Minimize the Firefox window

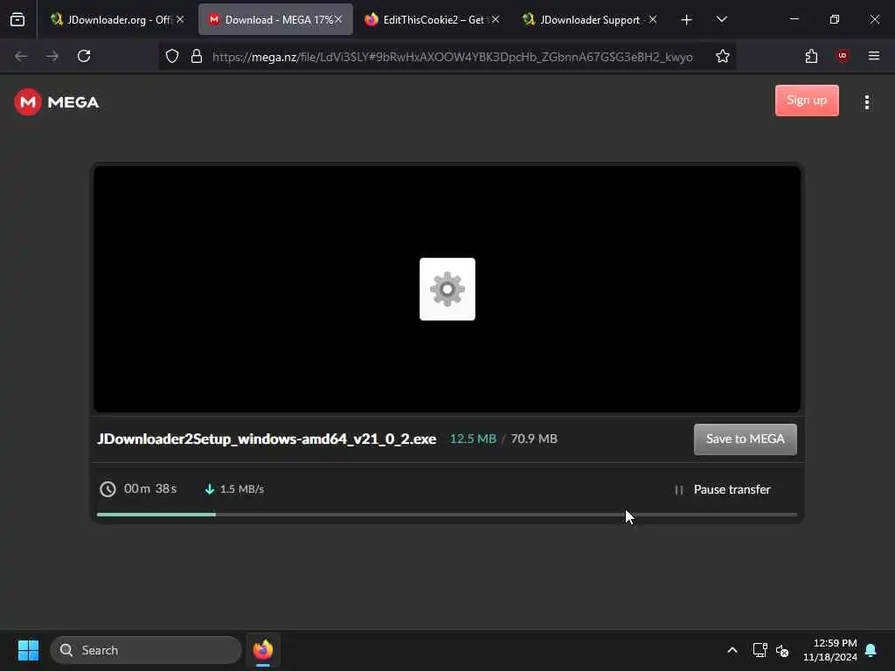point(794,19)
